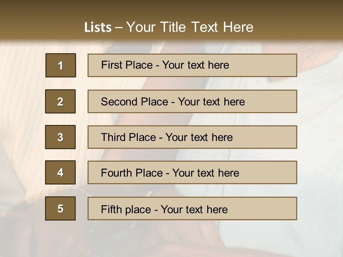Viewport: 343px width, 257px height.
Task: Click the phone keypad in background image
Action: tap(121, 235)
